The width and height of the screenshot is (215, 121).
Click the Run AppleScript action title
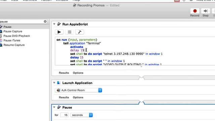click(x=75, y=24)
